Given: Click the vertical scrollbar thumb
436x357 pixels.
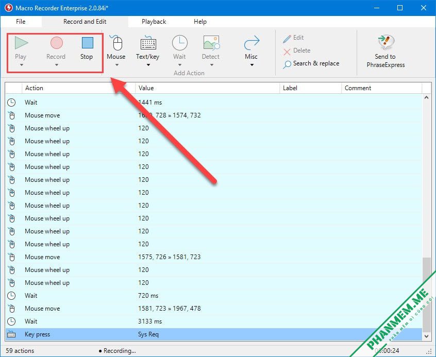Looking at the screenshot, I should point(427,295).
